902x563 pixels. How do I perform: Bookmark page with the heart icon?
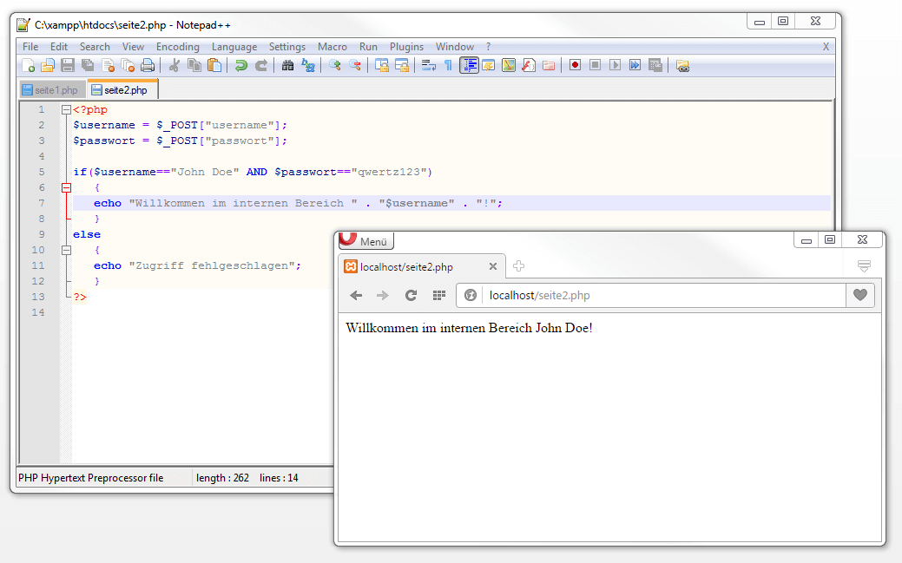pyautogui.click(x=860, y=295)
